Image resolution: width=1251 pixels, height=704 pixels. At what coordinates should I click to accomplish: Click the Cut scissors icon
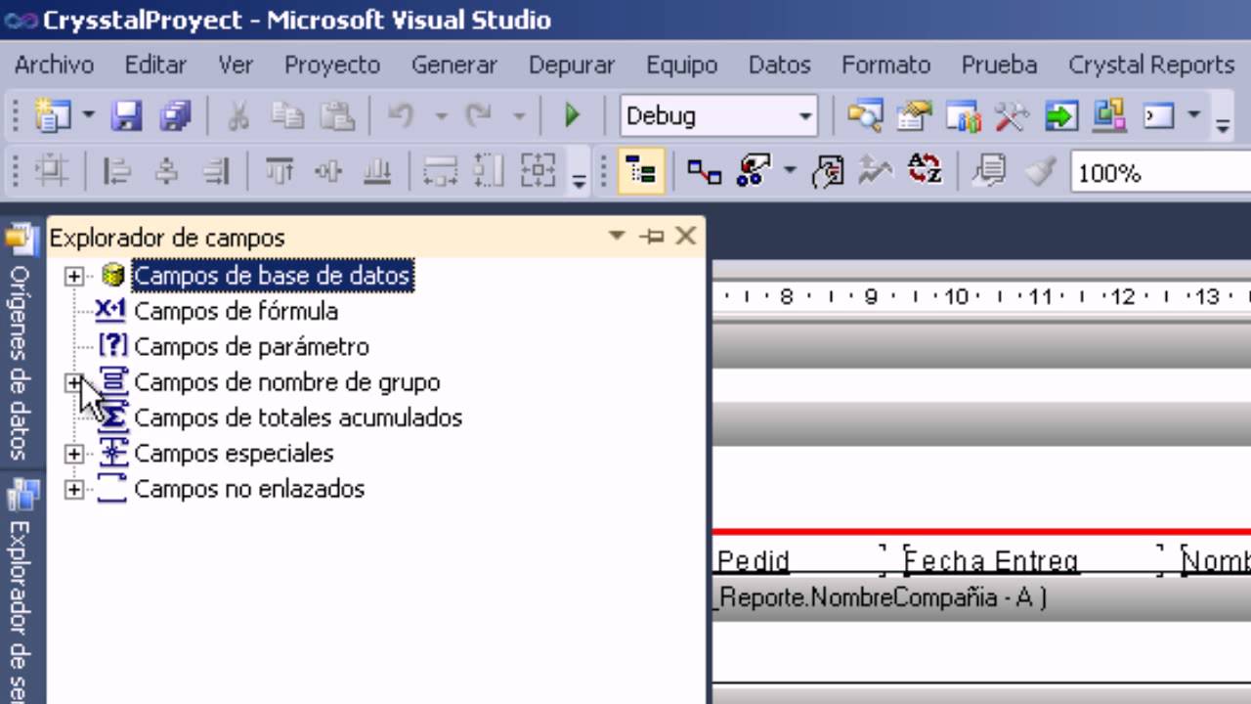237,116
